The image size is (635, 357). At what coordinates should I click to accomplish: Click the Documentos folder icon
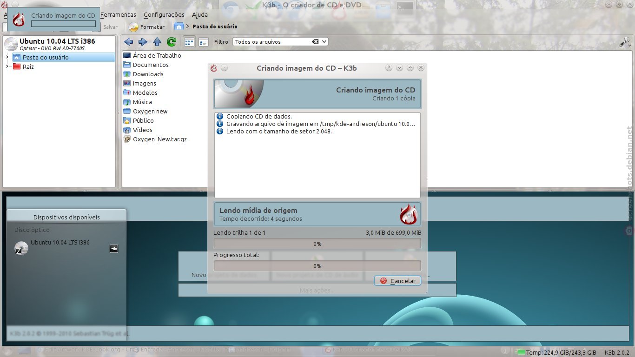tap(127, 65)
